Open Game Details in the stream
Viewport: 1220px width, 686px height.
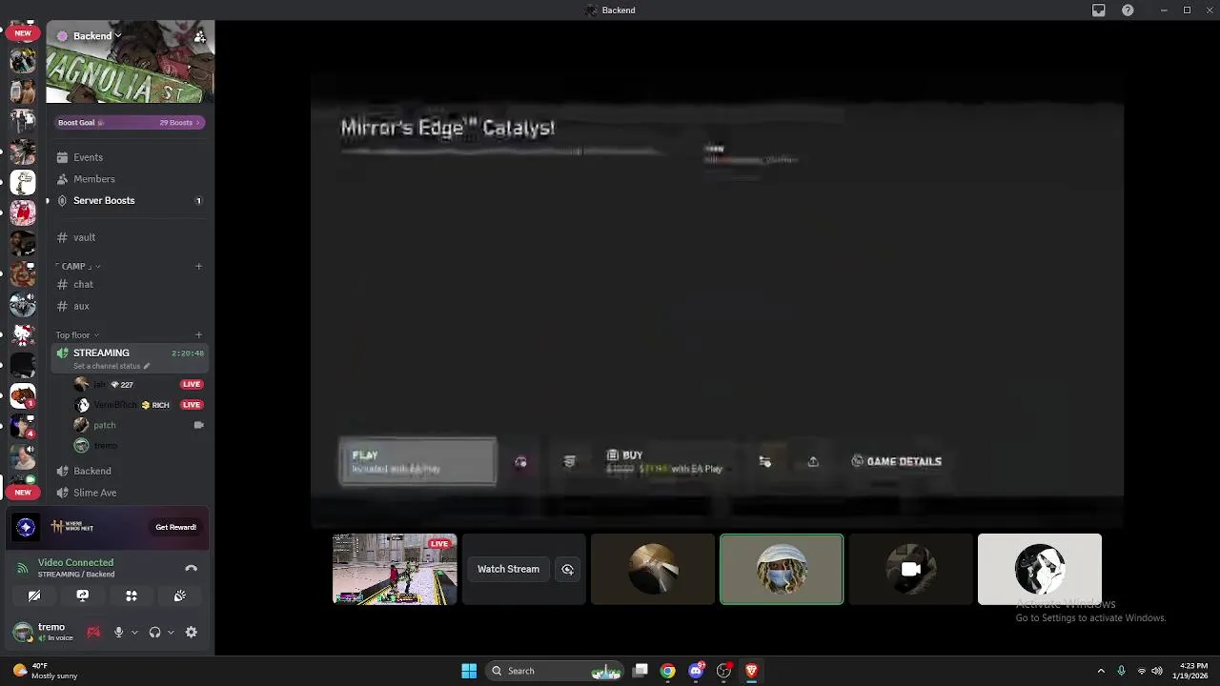pyautogui.click(x=896, y=462)
